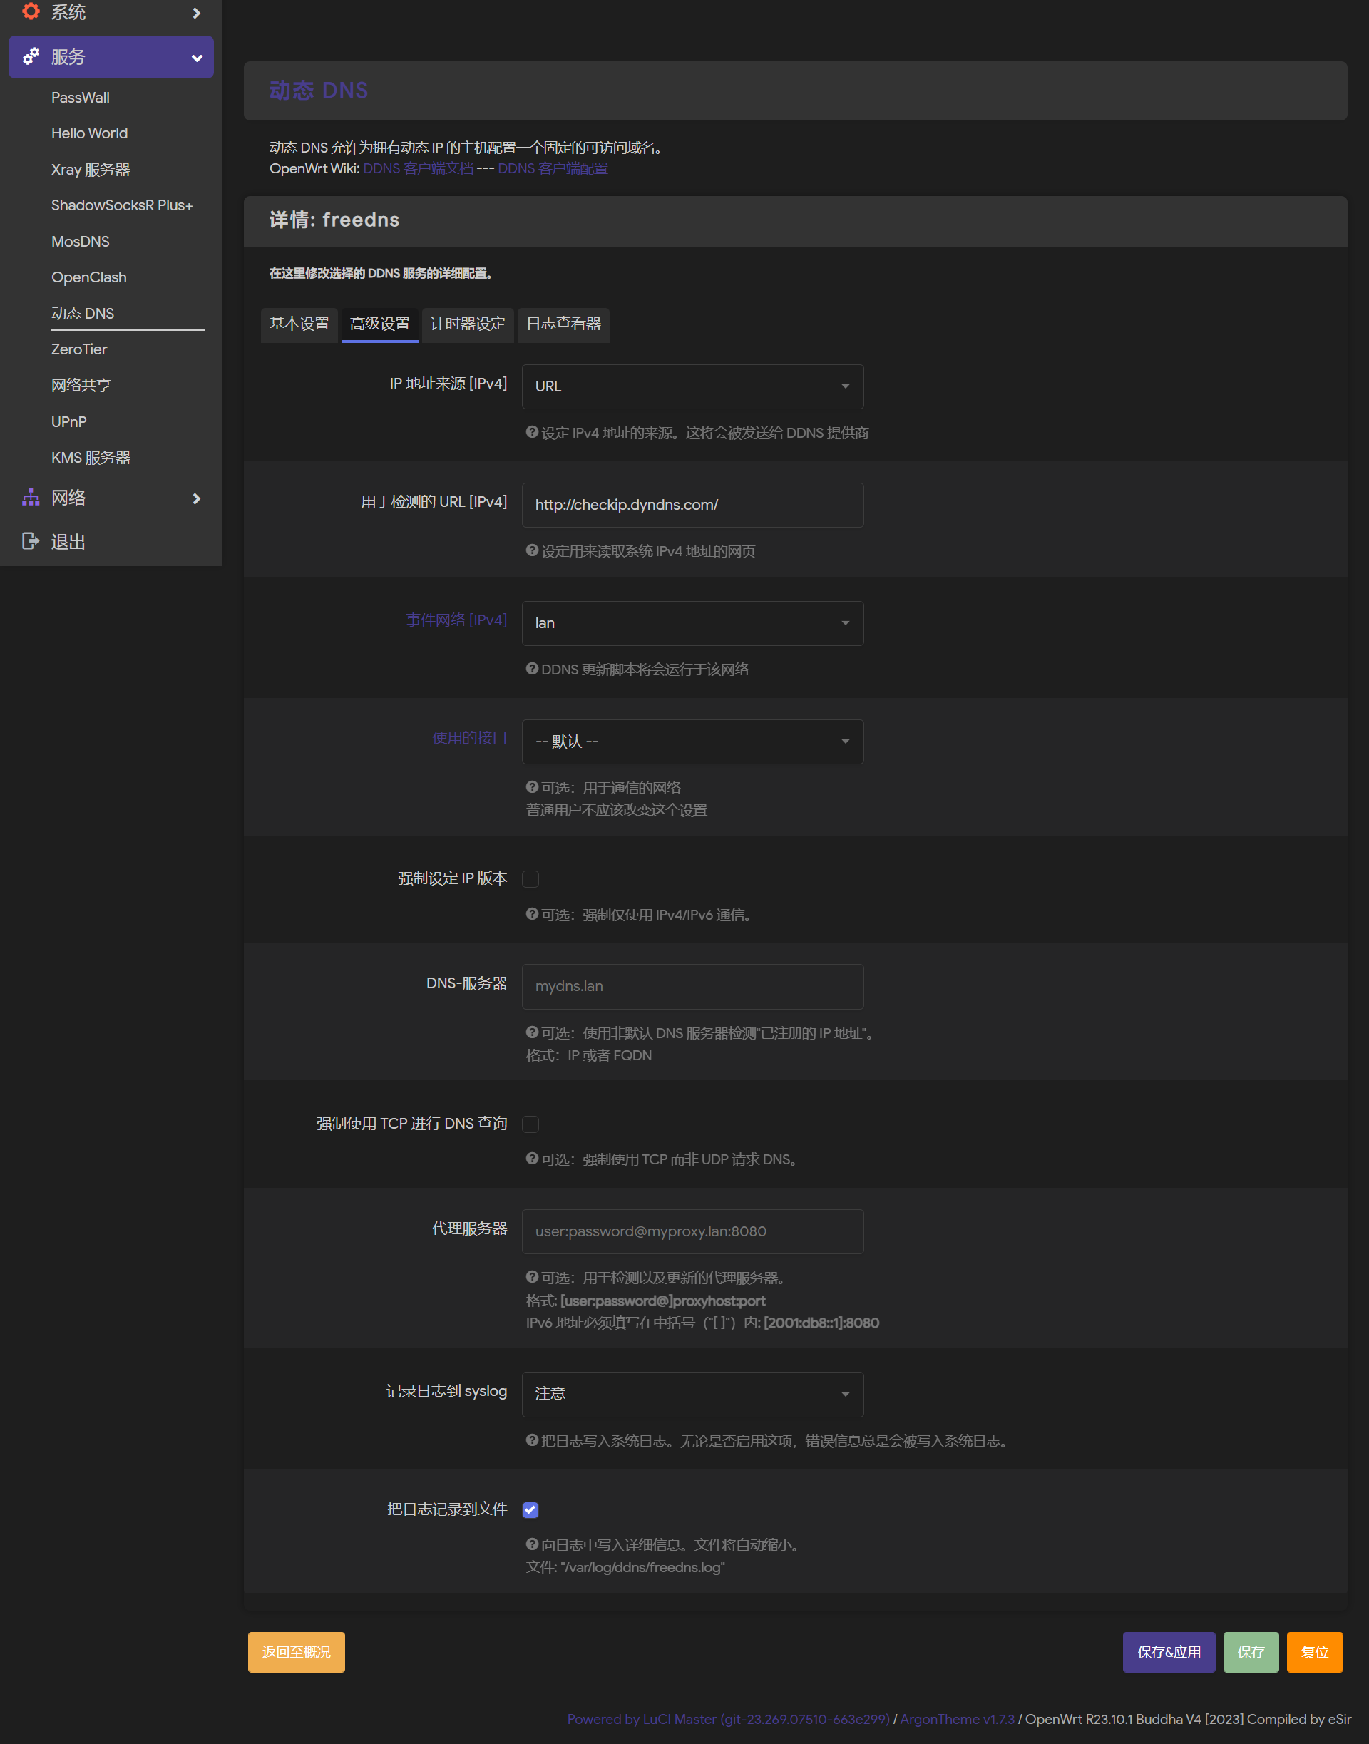Viewport: 1369px width, 1744px height.
Task: Click 返回至概况 button
Action: tap(297, 1652)
